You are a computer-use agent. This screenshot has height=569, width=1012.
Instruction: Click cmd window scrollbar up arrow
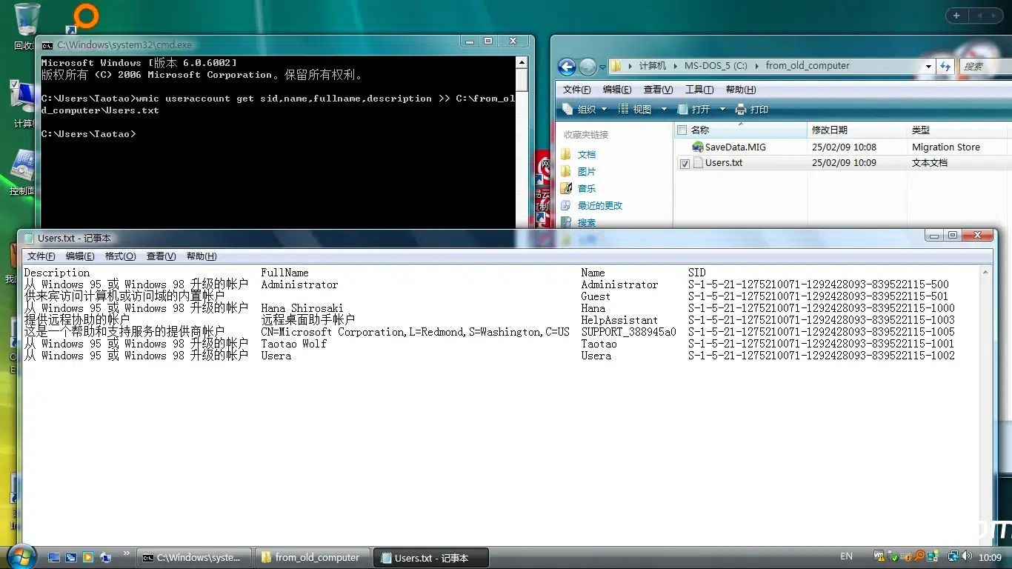point(522,63)
